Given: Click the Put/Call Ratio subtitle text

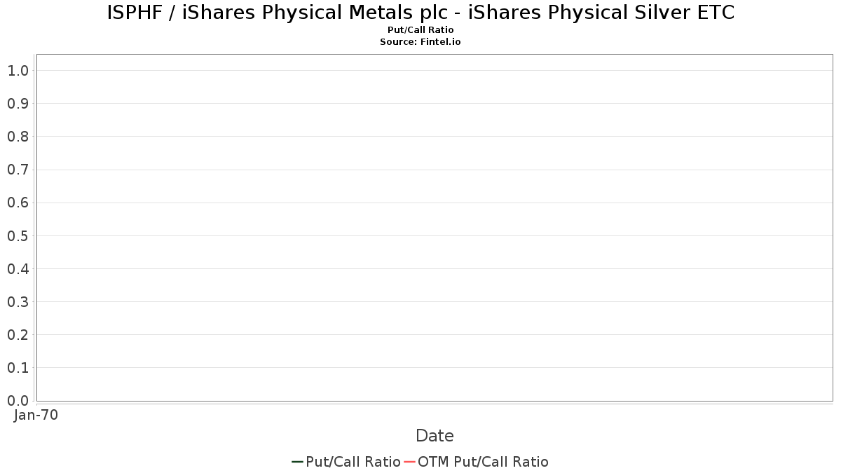Looking at the screenshot, I should [x=420, y=30].
